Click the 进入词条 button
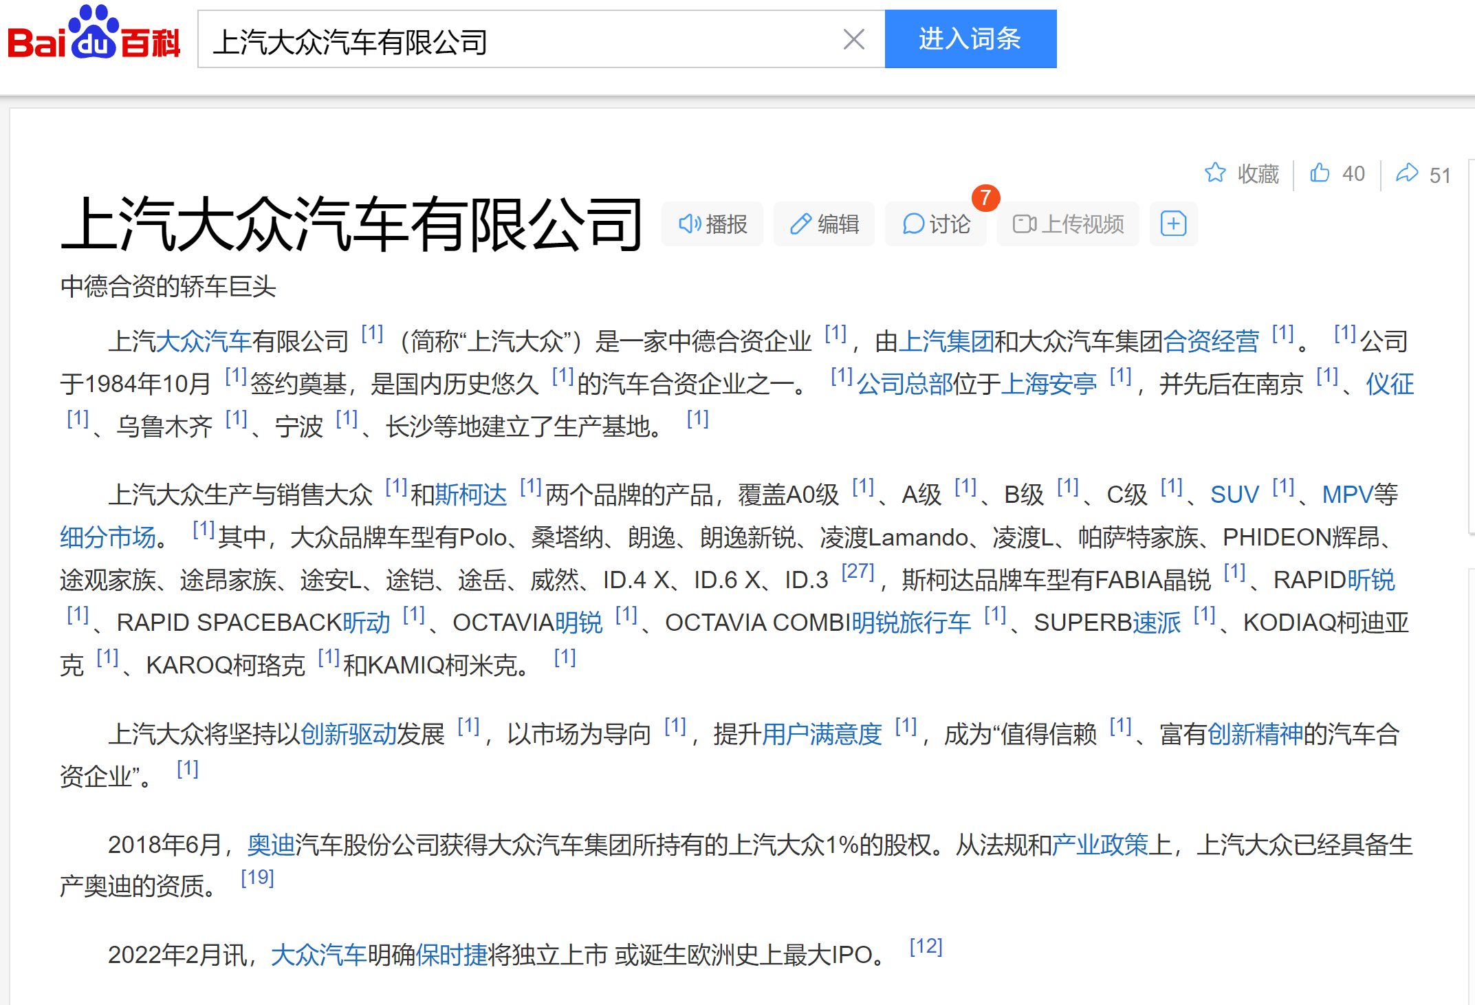This screenshot has width=1475, height=1005. click(x=970, y=39)
